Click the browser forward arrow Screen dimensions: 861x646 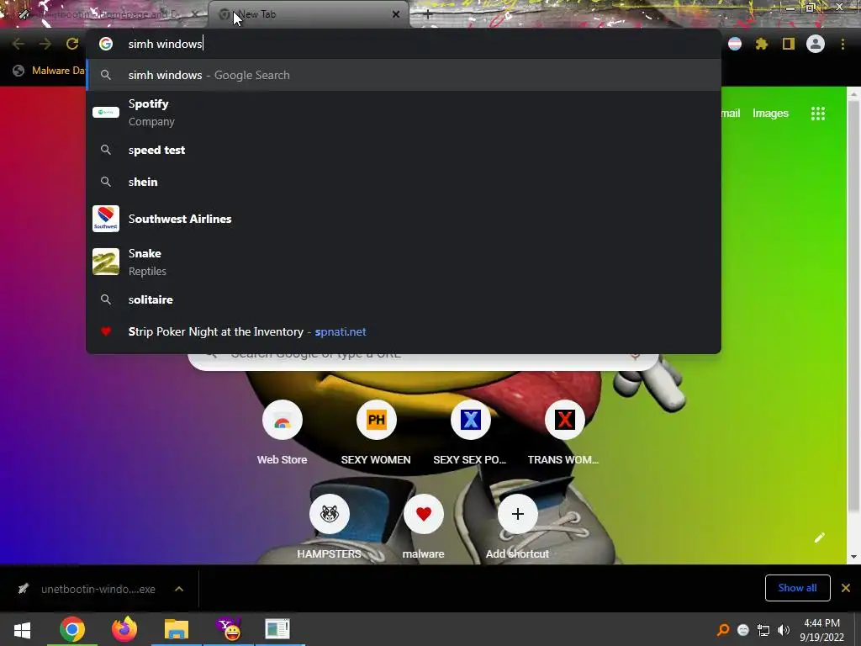coord(45,44)
